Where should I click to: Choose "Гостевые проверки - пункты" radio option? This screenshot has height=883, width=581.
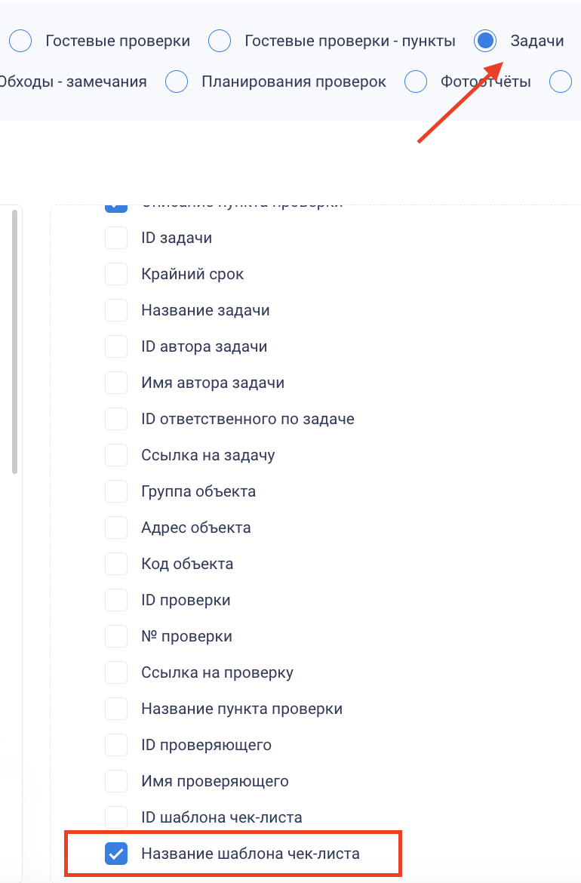pos(220,41)
